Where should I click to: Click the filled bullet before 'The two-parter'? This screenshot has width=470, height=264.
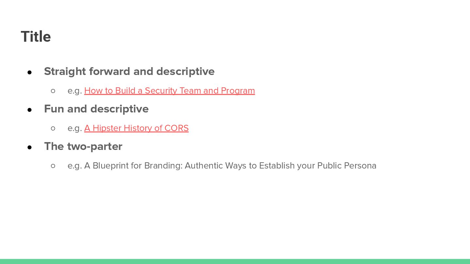tap(29, 147)
